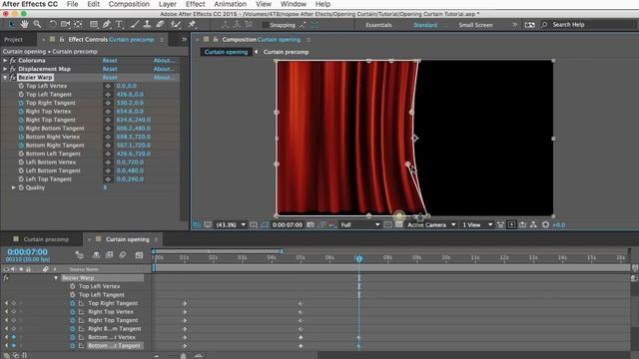
Task: Expand the Quality property
Action: point(13,187)
